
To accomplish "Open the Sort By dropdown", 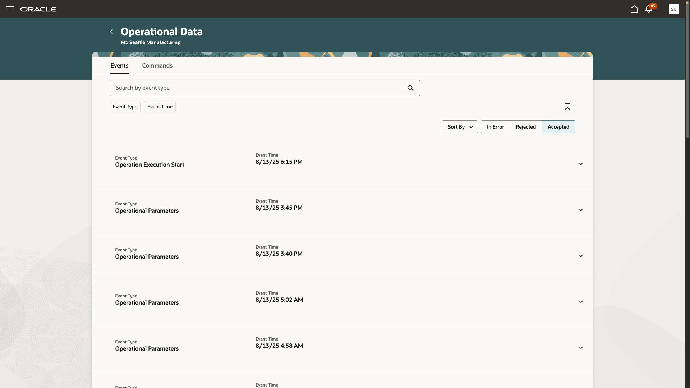I will 460,126.
